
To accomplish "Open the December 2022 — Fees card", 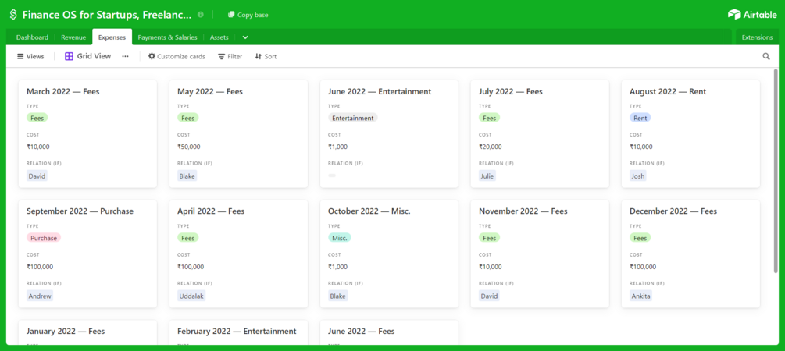I will pyautogui.click(x=690, y=254).
